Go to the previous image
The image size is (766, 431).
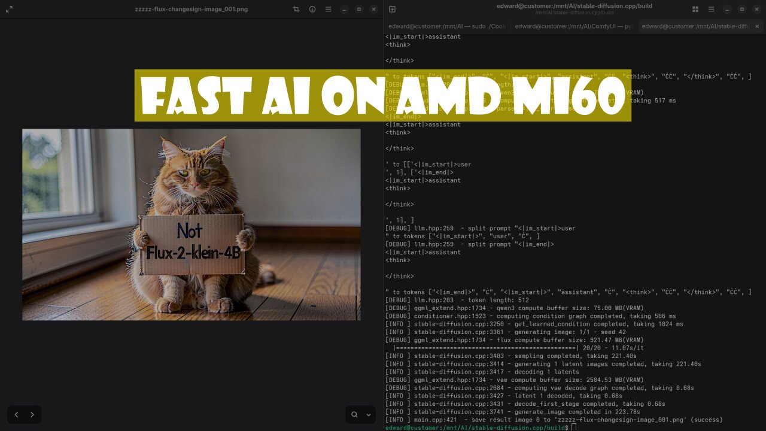[17, 414]
